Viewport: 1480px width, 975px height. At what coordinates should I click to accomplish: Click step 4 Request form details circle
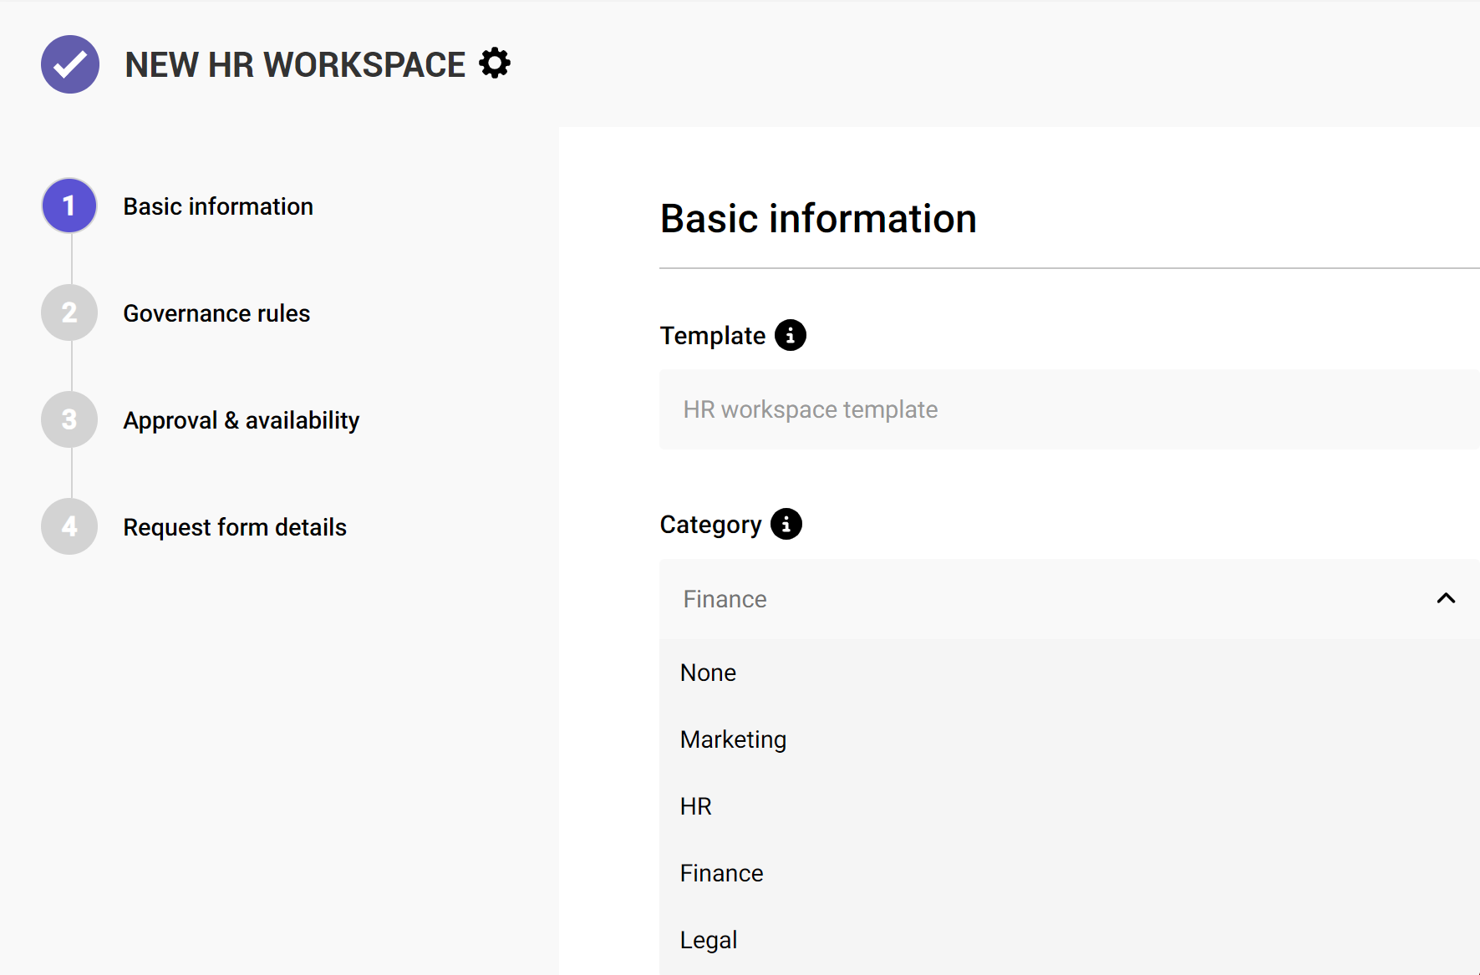click(x=69, y=526)
